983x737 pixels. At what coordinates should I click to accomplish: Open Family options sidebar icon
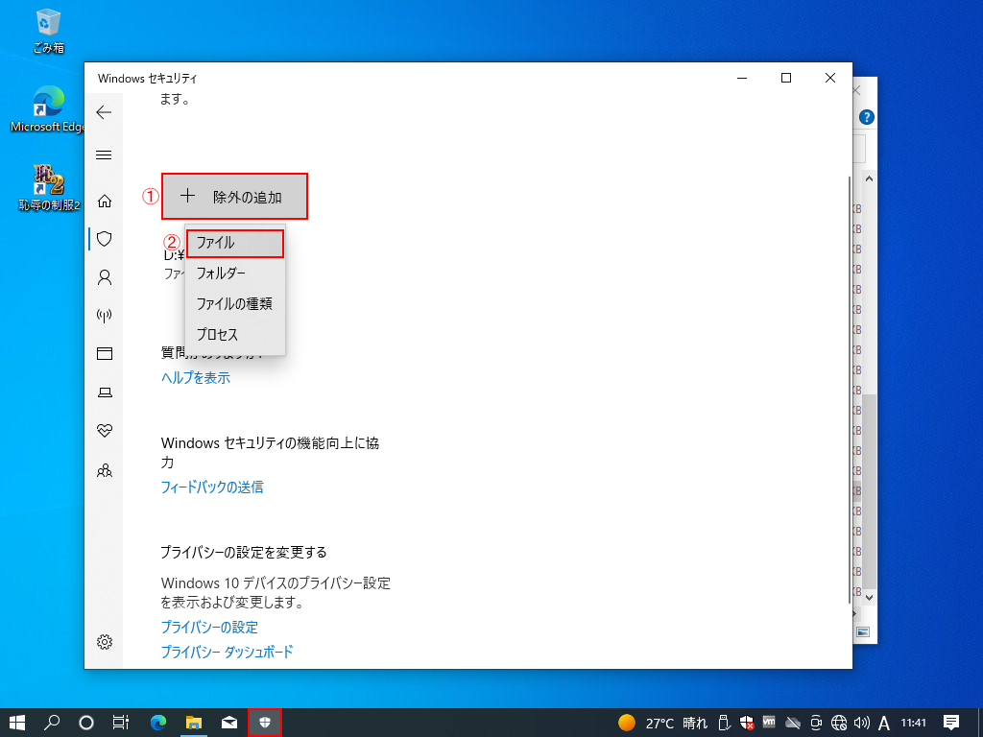click(x=105, y=470)
